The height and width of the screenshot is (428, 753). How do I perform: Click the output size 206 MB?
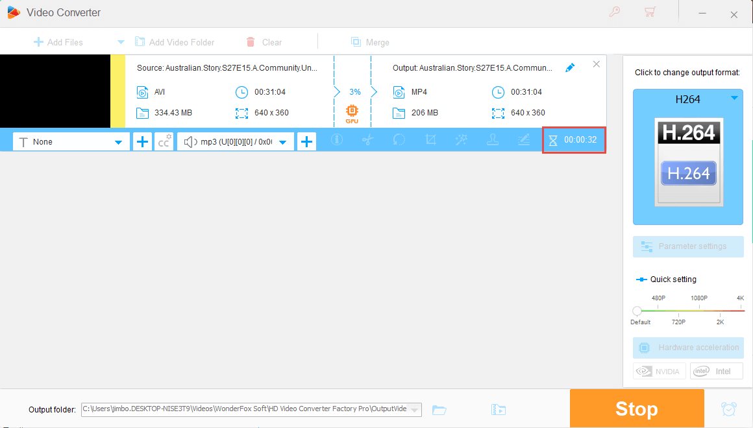pyautogui.click(x=425, y=113)
